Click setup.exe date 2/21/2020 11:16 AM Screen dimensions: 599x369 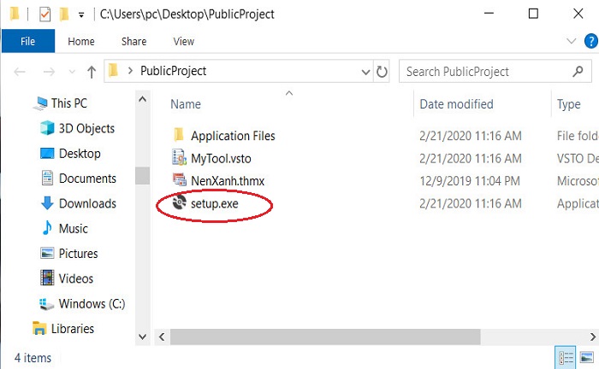[x=471, y=203]
